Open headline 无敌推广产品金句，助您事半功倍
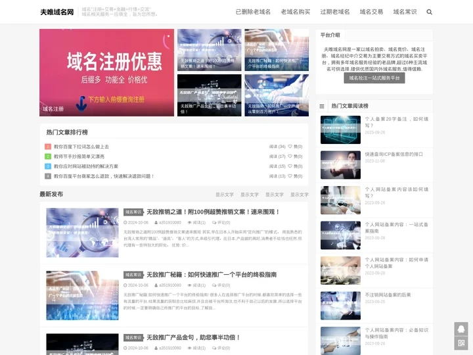Viewport: 473px width, 355px height. click(x=193, y=337)
